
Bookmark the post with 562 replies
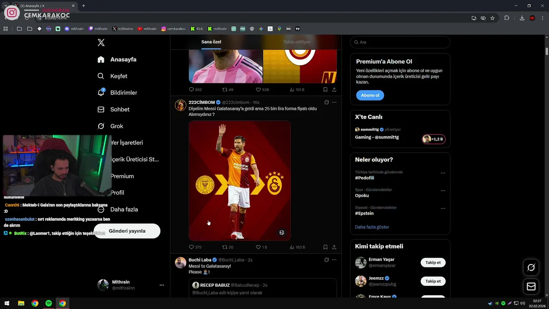tap(325, 90)
